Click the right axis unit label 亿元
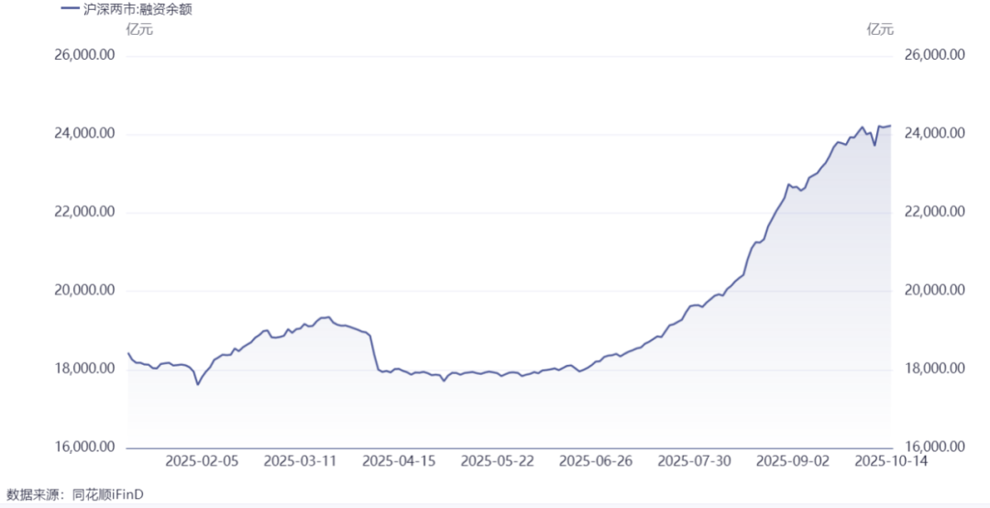 point(880,29)
